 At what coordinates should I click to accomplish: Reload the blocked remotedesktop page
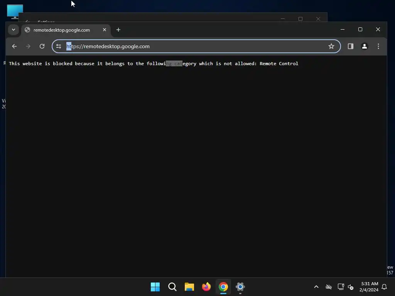coord(42,46)
